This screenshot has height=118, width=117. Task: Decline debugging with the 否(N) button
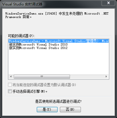click(x=70, y=109)
